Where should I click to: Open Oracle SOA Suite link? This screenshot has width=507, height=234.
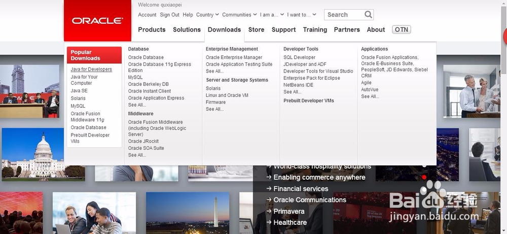click(146, 148)
